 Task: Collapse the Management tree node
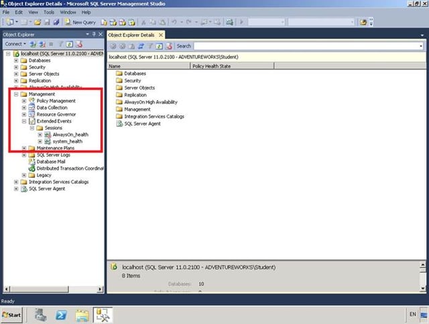[x=16, y=94]
